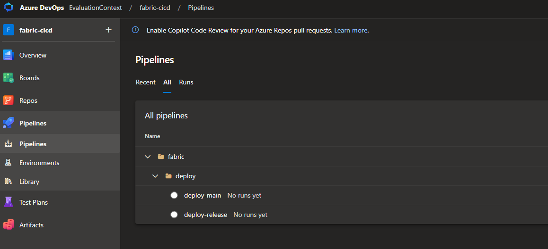Screen dimensions: 548x249
Task: Click the fabric folder icon
Action: [161, 157]
